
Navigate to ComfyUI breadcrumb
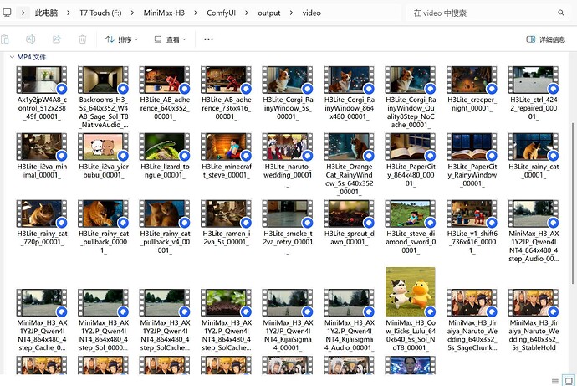221,13
